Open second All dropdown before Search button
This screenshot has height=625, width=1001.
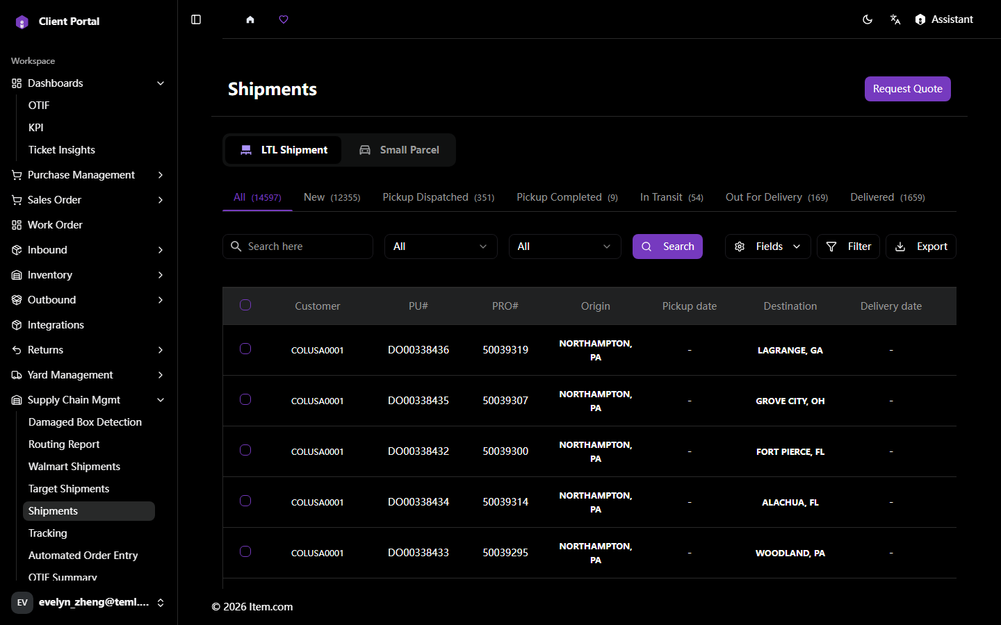pos(564,247)
